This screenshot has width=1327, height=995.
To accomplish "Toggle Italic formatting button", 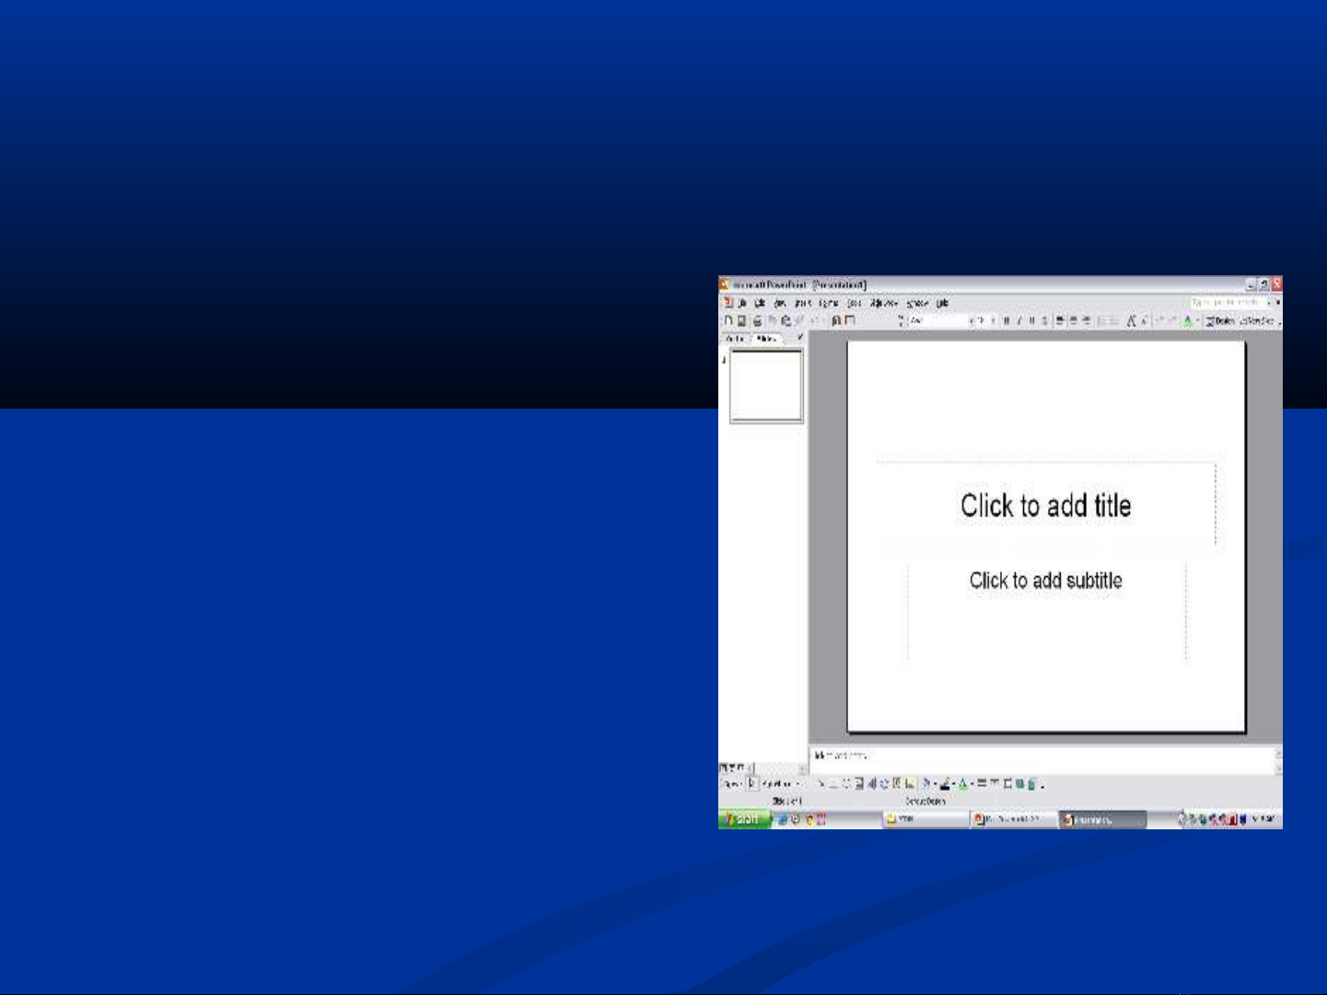I will coord(1019,321).
